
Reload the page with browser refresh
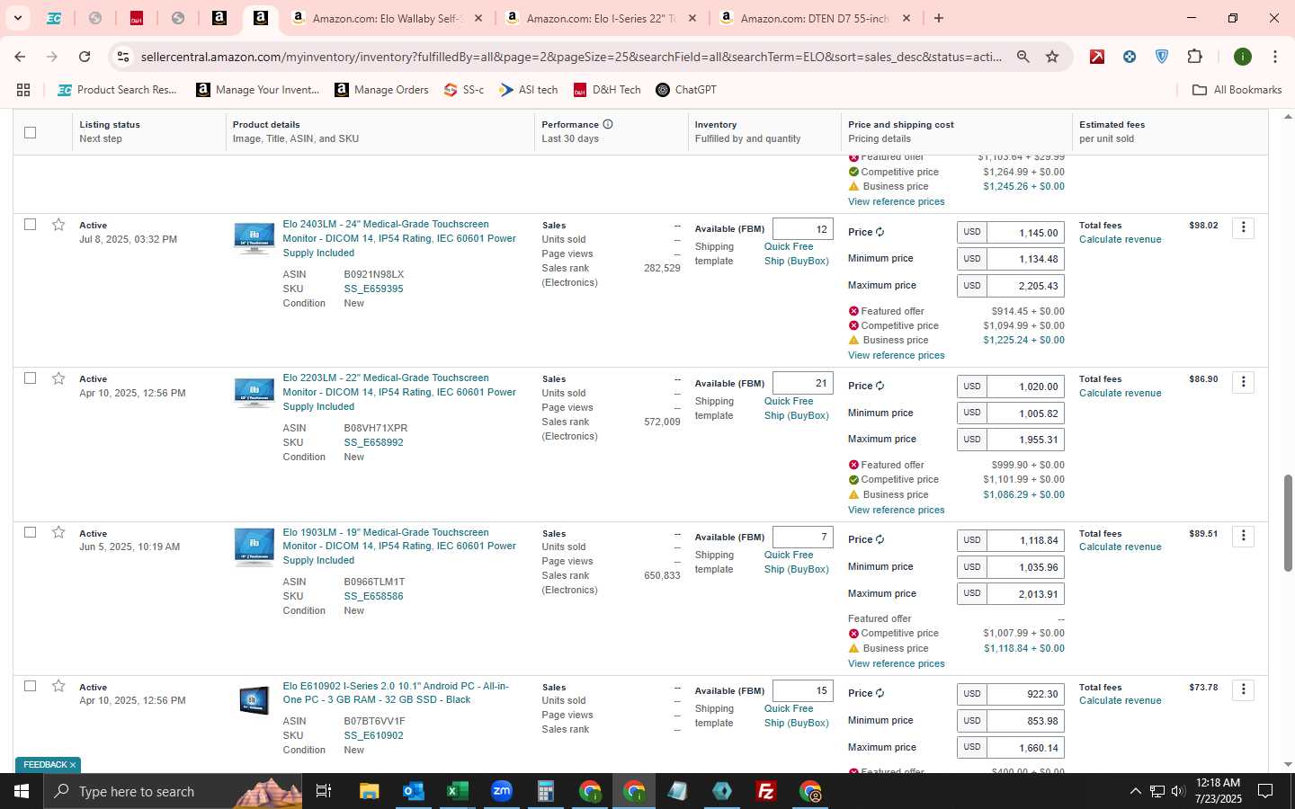click(85, 57)
